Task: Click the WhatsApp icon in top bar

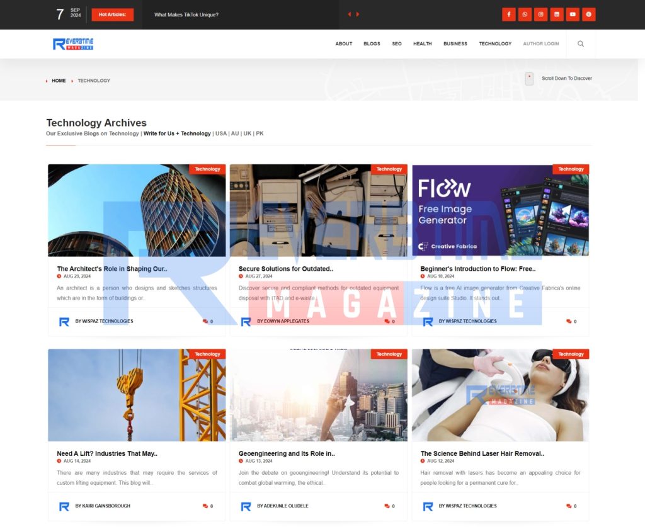Action: pyautogui.click(x=525, y=14)
